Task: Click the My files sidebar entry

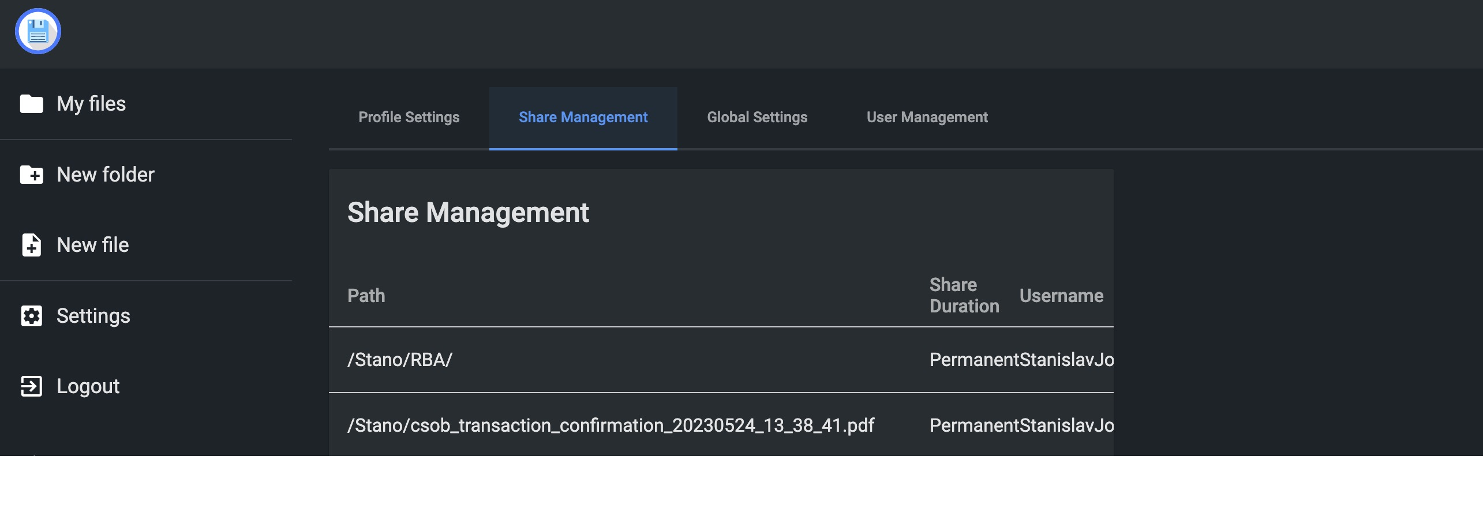Action: coord(91,104)
